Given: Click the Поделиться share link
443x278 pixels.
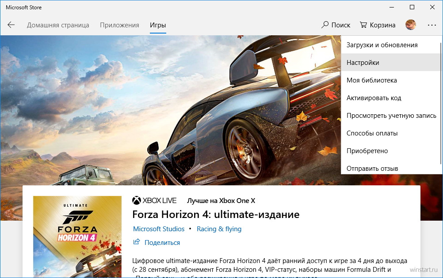Looking at the screenshot, I should click(162, 242).
